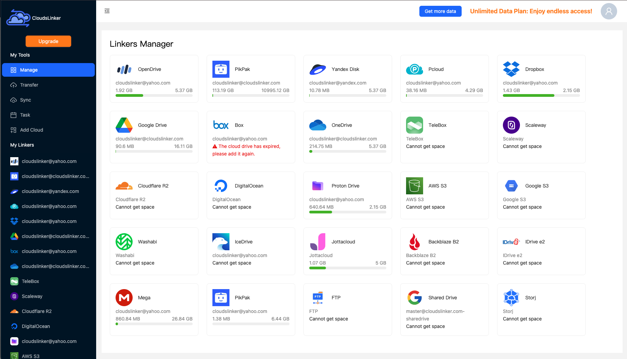Open the Unlimited Data Plan promo link
Image resolution: width=627 pixels, height=359 pixels.
pos(531,11)
